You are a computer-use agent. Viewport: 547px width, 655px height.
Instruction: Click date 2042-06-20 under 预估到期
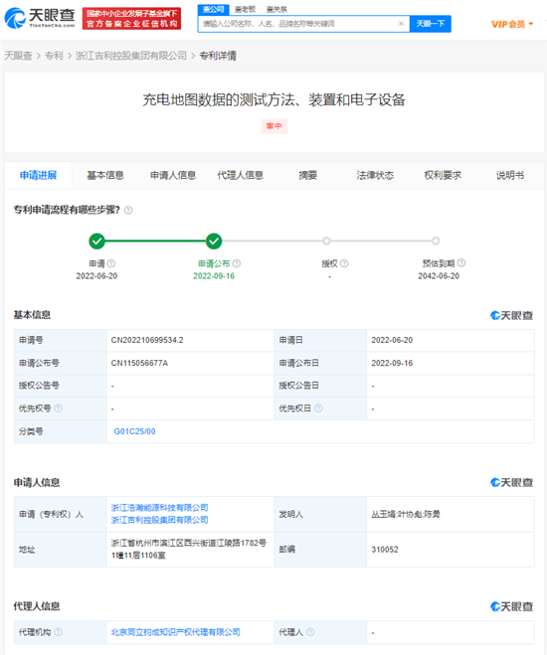[x=439, y=276]
